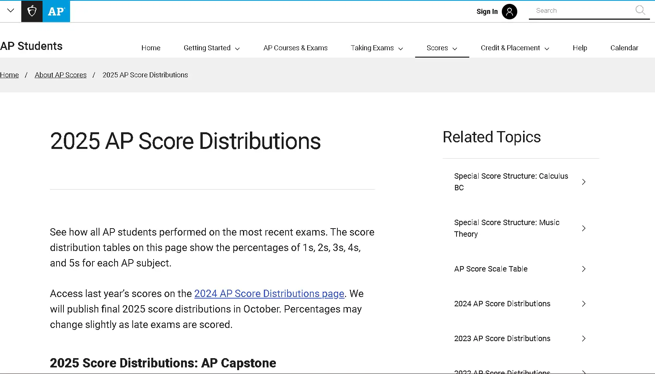The width and height of the screenshot is (655, 374).
Task: Click the magnifying glass search icon
Action: [x=640, y=10]
